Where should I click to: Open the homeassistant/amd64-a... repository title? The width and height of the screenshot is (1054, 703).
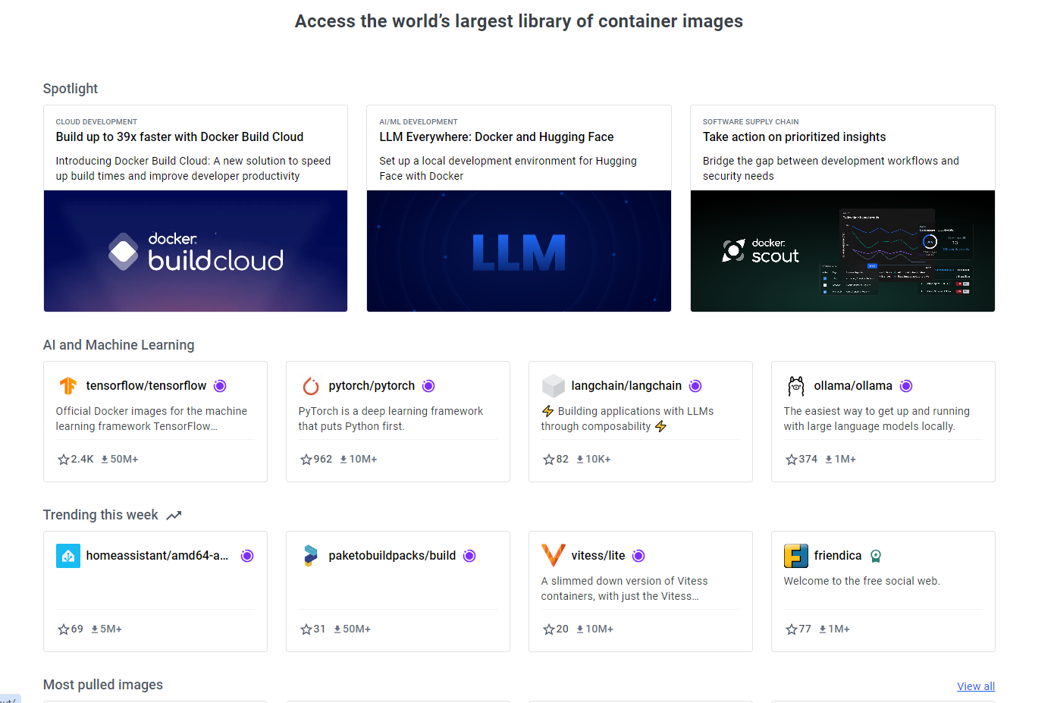click(157, 556)
